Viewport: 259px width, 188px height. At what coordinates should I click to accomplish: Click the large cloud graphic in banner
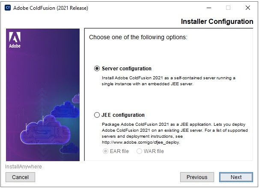click(x=45, y=129)
